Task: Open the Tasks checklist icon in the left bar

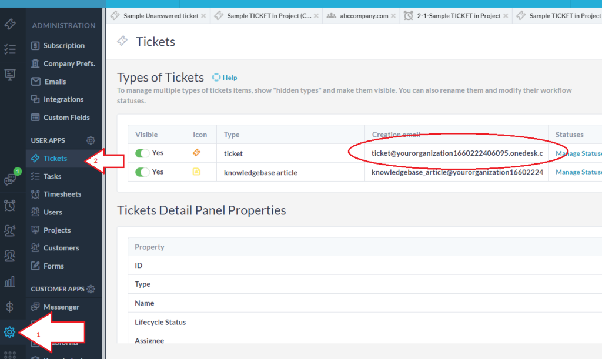Action: coord(9,49)
